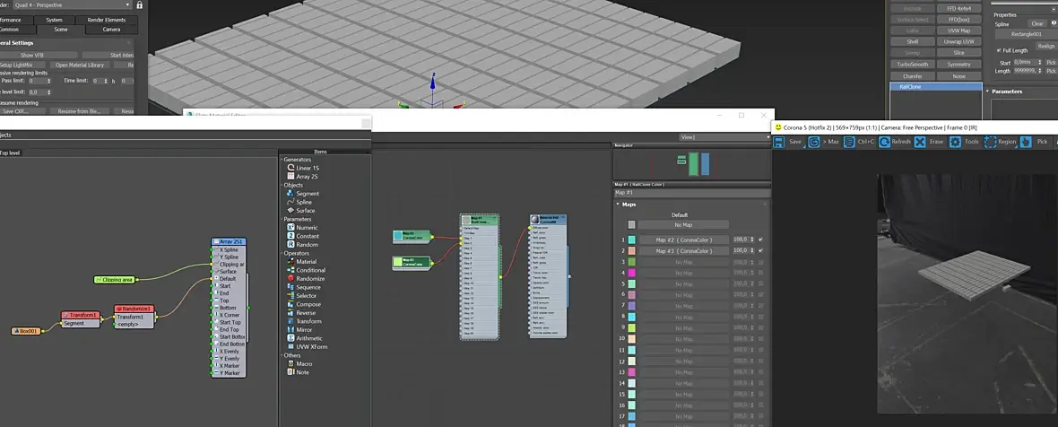The width and height of the screenshot is (1058, 427).
Task: Collapse the Generators group in Items
Action: tap(282, 159)
